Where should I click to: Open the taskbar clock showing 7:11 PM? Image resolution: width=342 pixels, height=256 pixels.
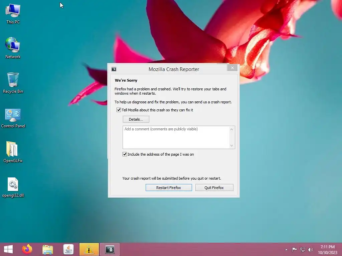click(327, 250)
